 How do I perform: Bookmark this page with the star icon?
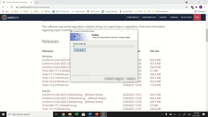pyautogui.click(x=187, y=7)
